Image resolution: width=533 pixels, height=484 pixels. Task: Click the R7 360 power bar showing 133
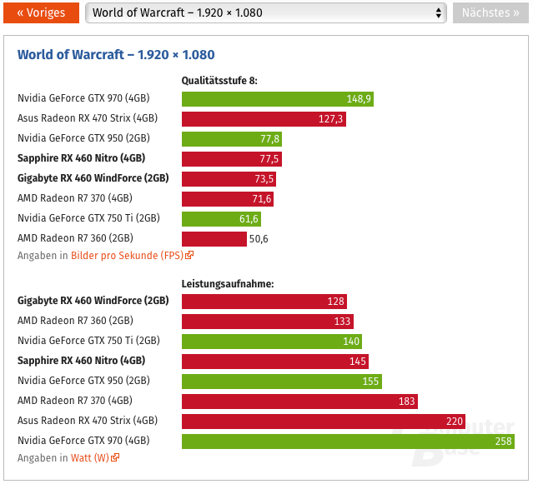pos(268,322)
